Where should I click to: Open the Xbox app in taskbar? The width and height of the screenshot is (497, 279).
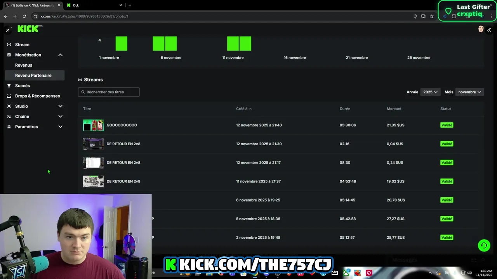point(346,273)
